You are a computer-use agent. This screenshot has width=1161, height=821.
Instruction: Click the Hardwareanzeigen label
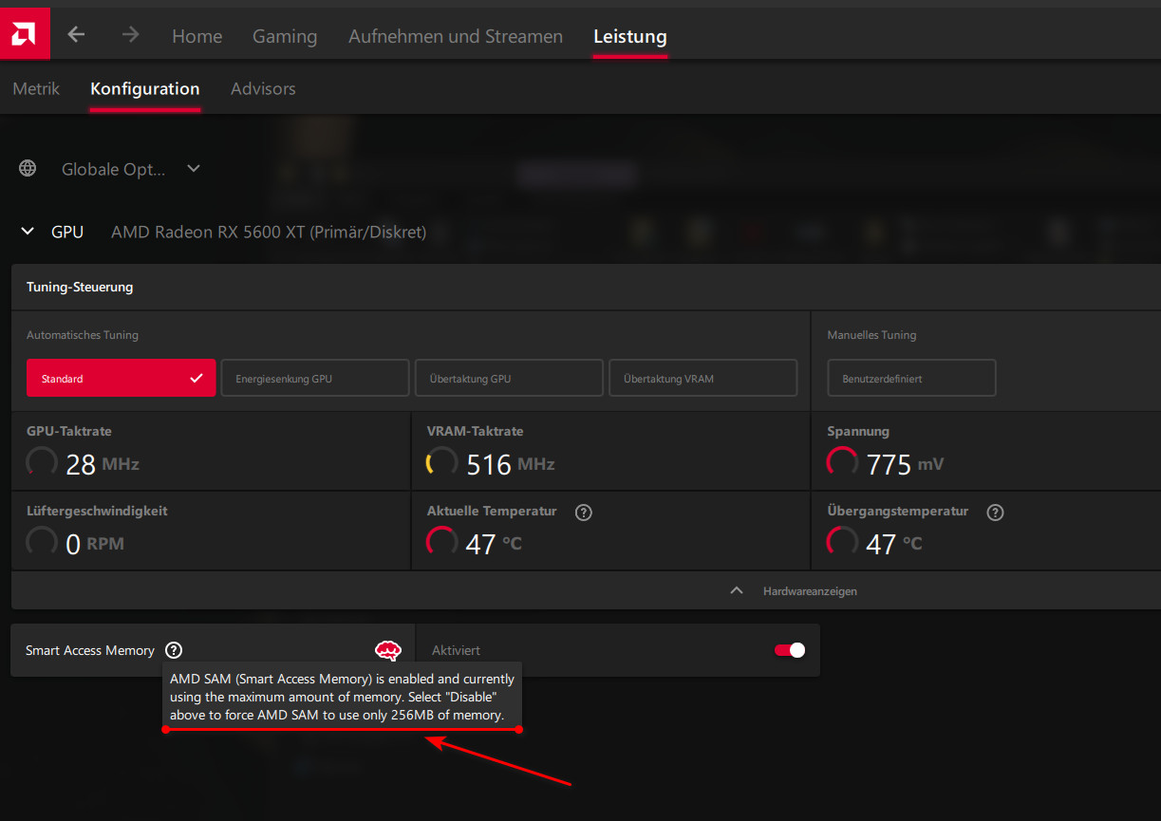point(810,591)
